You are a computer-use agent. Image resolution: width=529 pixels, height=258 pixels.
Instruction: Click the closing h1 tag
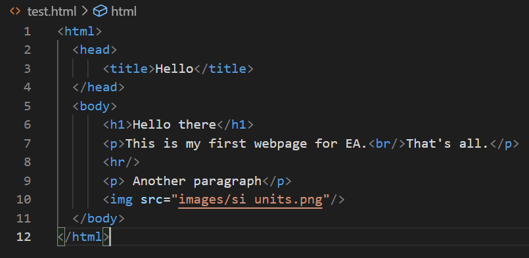(235, 125)
